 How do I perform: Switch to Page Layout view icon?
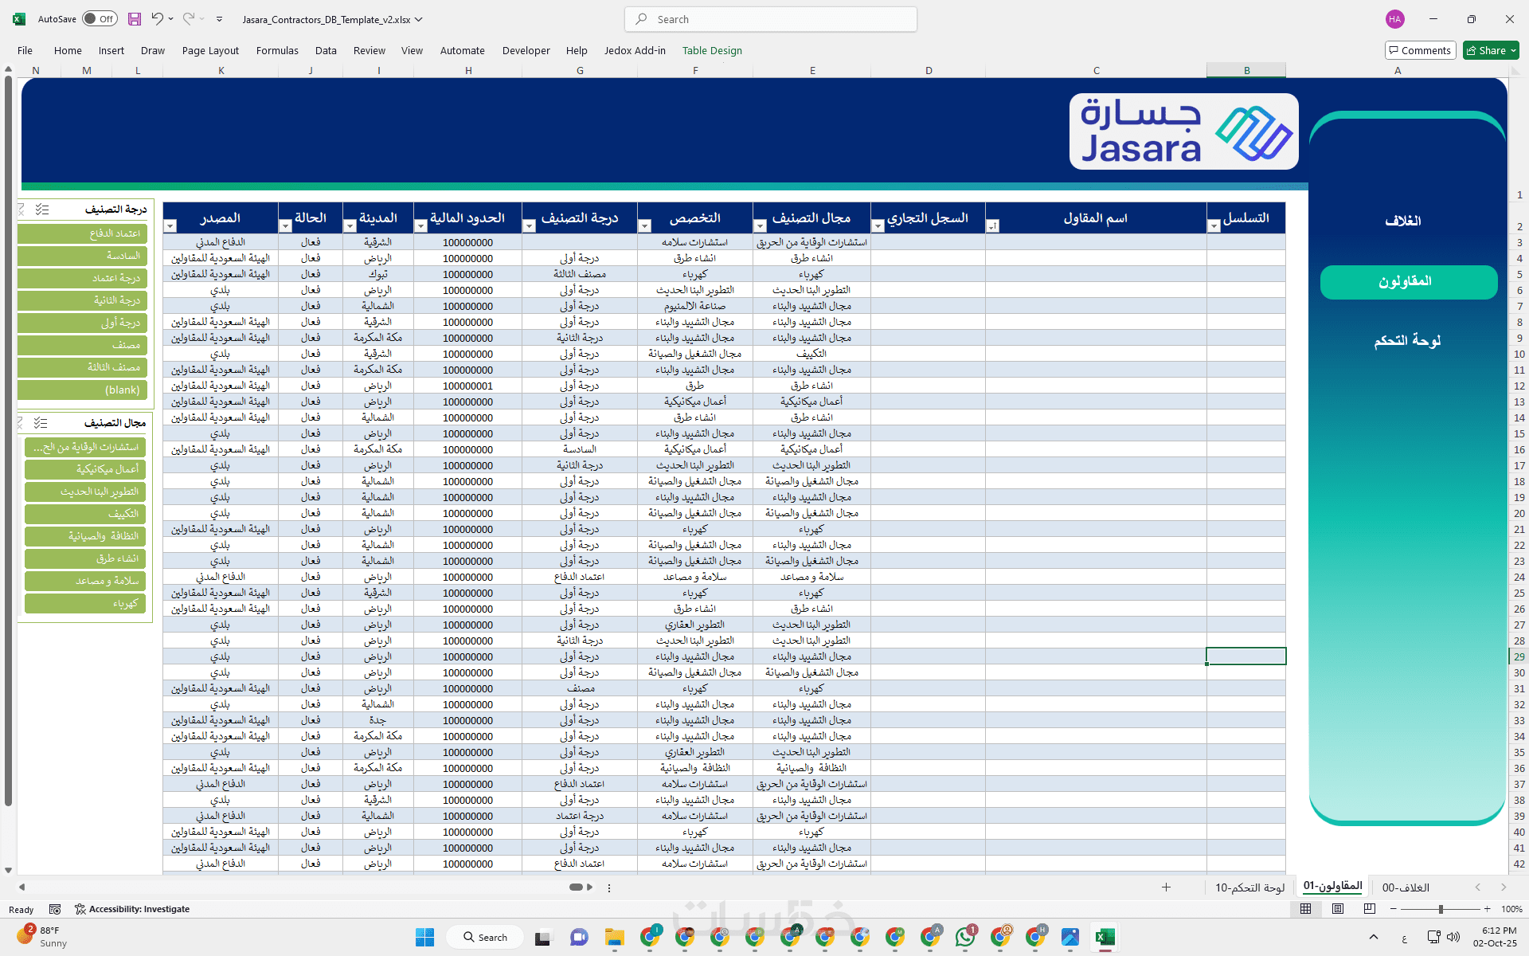tap(1338, 909)
